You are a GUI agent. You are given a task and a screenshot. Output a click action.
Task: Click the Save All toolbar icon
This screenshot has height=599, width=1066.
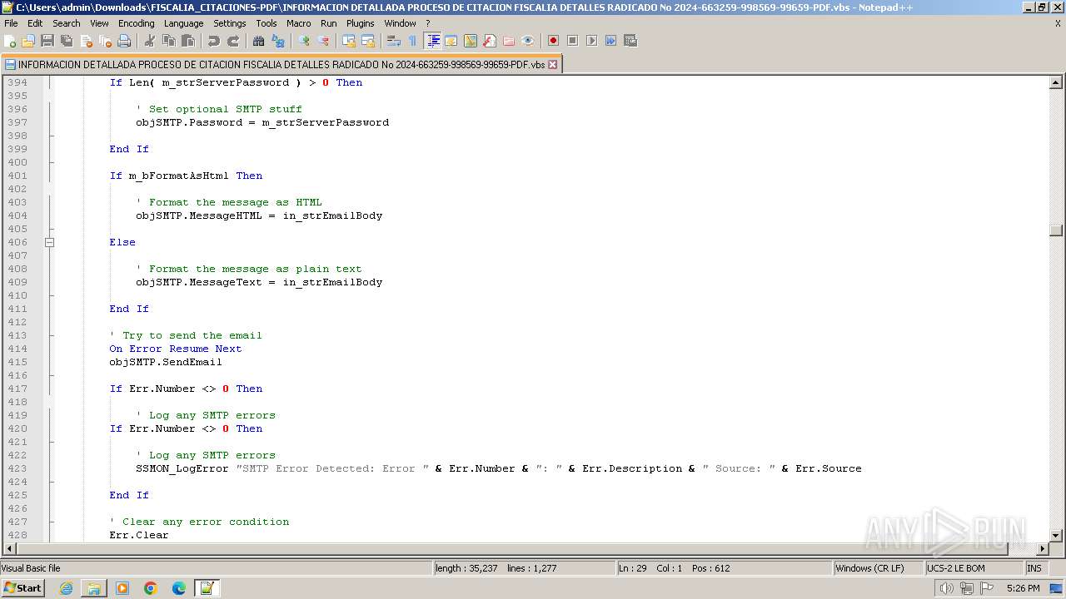pos(67,41)
